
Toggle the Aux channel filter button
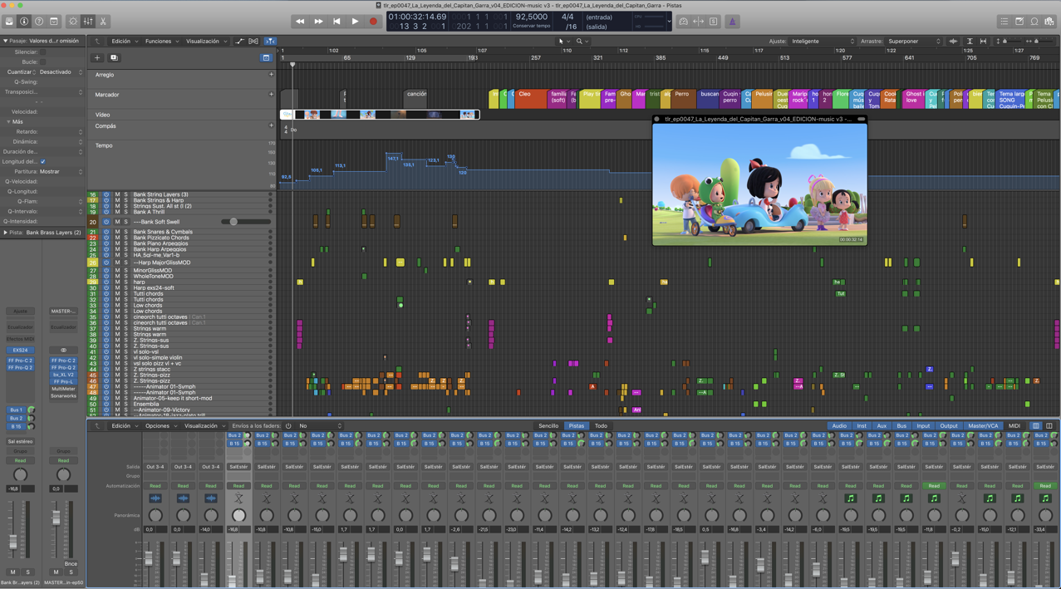click(x=882, y=426)
